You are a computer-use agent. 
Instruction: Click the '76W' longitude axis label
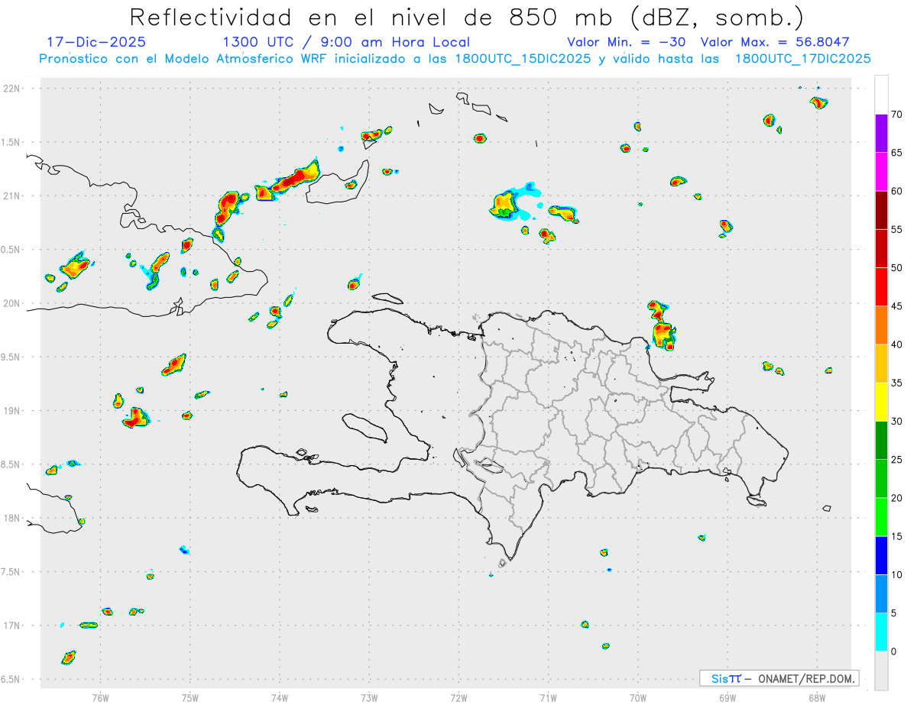[x=100, y=697]
